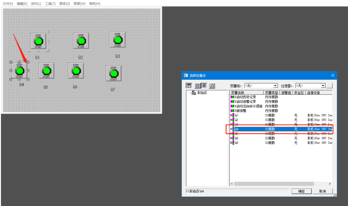The height and width of the screenshot is (206, 348).
Task: Close the 选择变量名 dialog
Action: point(333,76)
